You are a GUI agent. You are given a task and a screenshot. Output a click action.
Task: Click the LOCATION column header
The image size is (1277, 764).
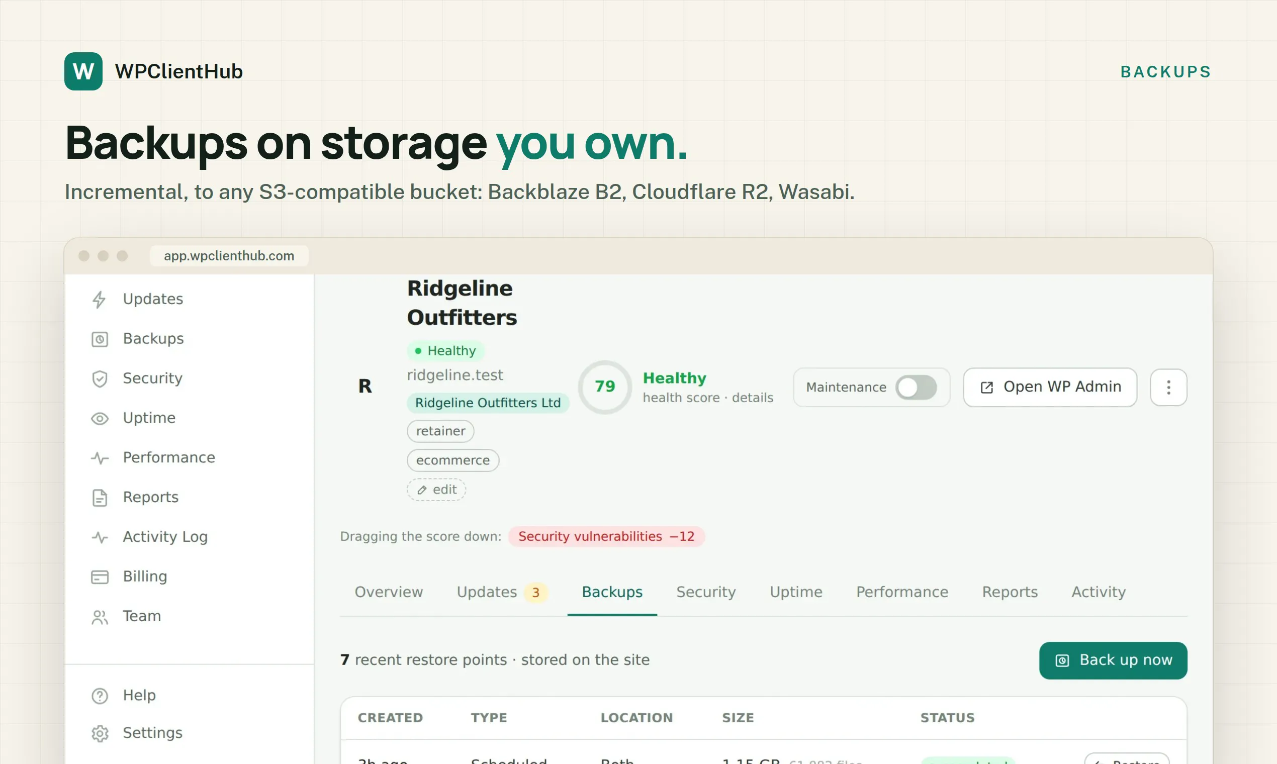pos(636,718)
